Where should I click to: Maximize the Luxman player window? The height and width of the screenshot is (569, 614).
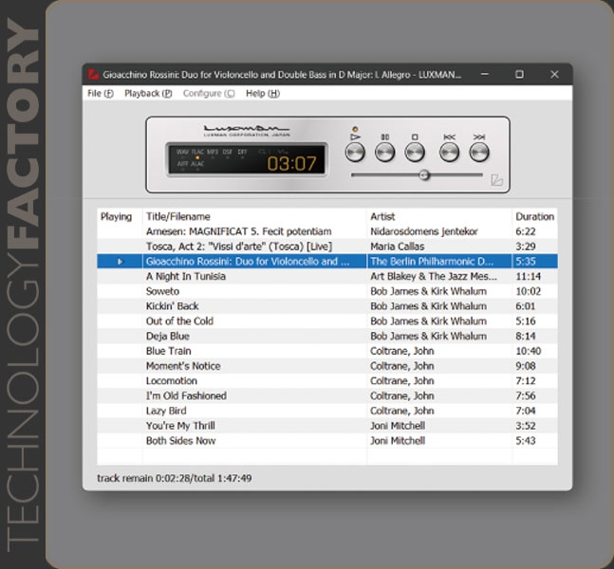(x=519, y=74)
